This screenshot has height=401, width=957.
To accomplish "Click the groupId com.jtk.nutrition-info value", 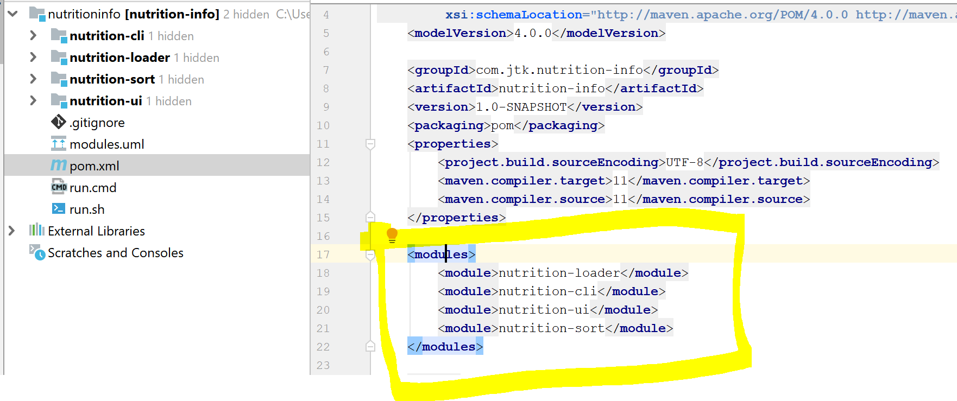I will coord(559,70).
